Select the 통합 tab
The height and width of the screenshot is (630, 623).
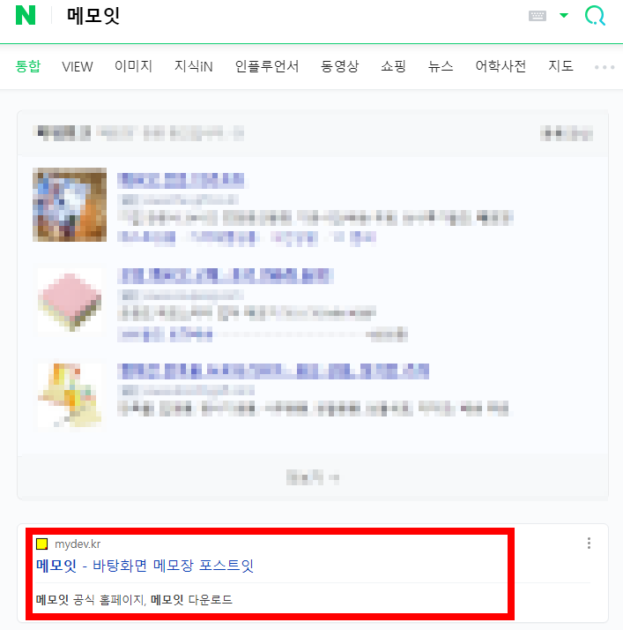(28, 66)
